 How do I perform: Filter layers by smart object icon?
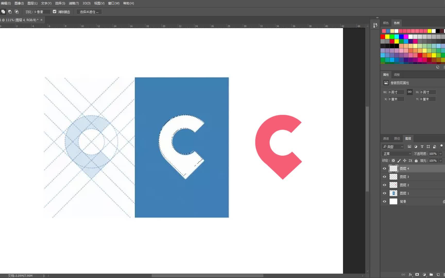434,146
